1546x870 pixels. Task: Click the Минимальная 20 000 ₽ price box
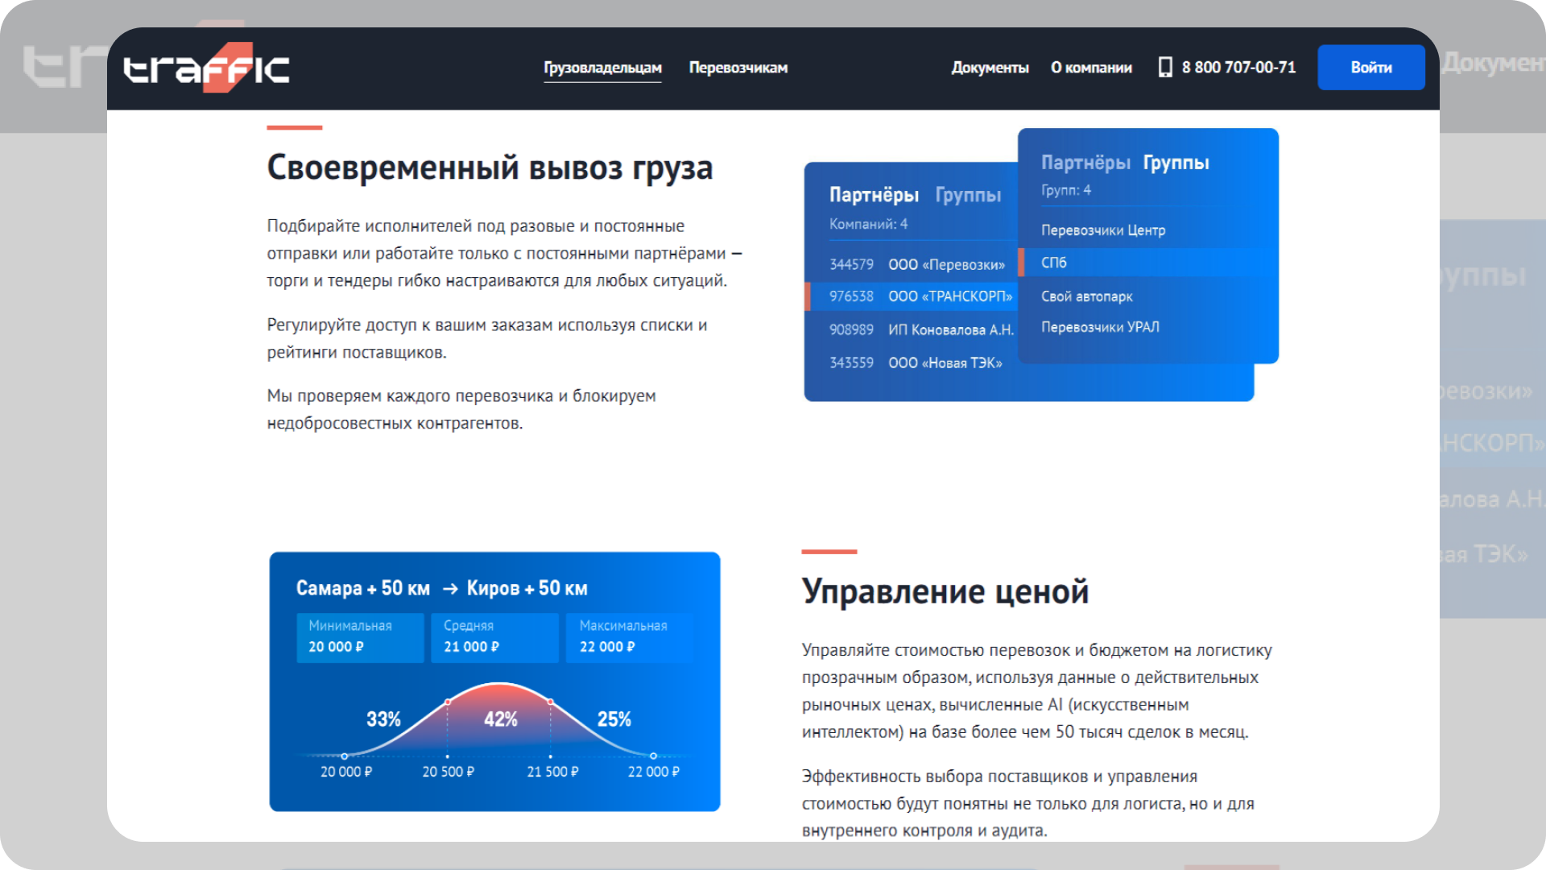pyautogui.click(x=360, y=637)
